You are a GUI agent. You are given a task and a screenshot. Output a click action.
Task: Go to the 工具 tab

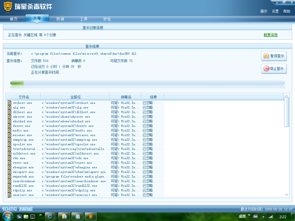[84, 19]
